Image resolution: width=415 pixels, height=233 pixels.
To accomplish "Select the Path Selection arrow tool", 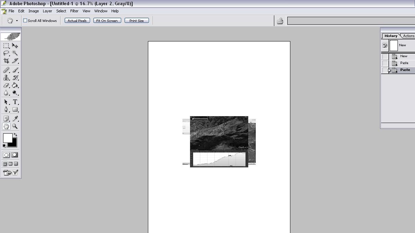I will [6, 102].
